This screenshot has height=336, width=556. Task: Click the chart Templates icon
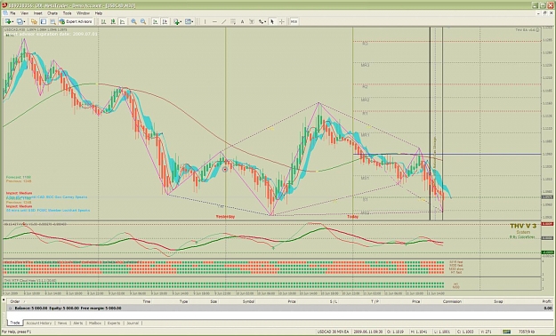pos(188,21)
